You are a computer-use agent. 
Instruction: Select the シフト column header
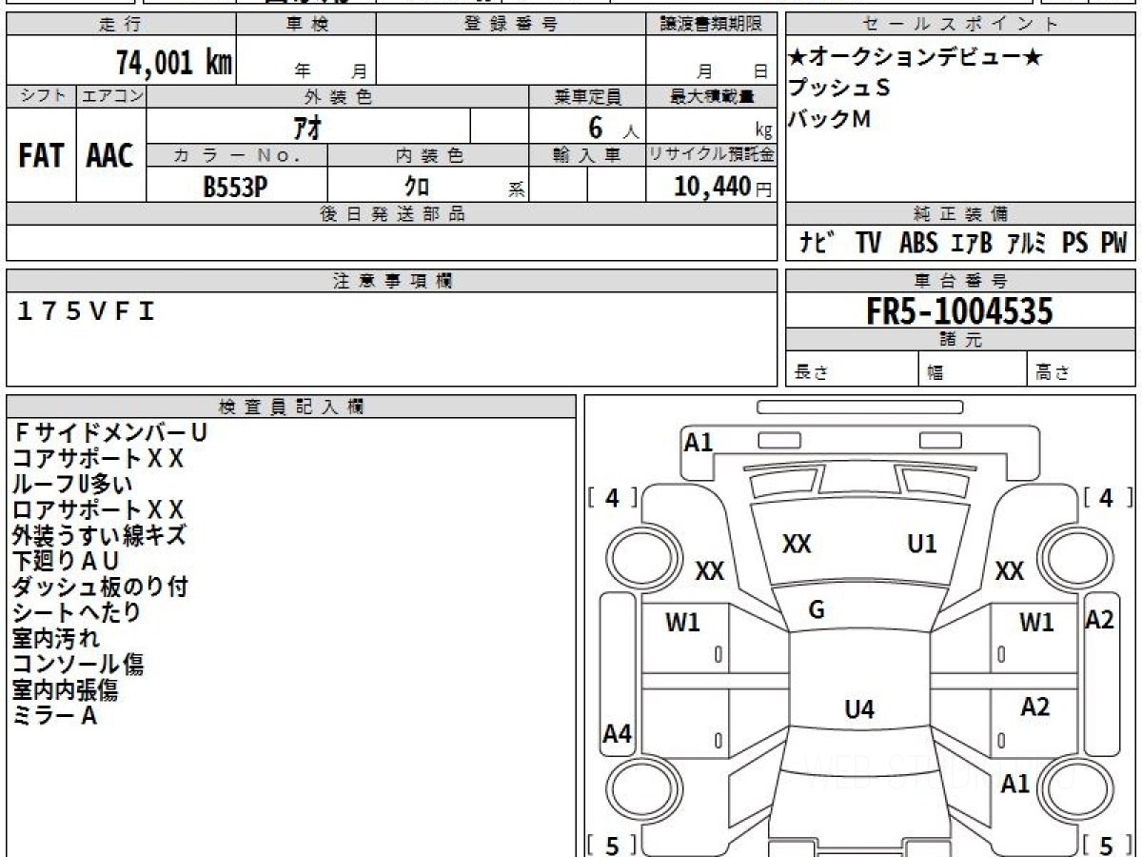42,96
